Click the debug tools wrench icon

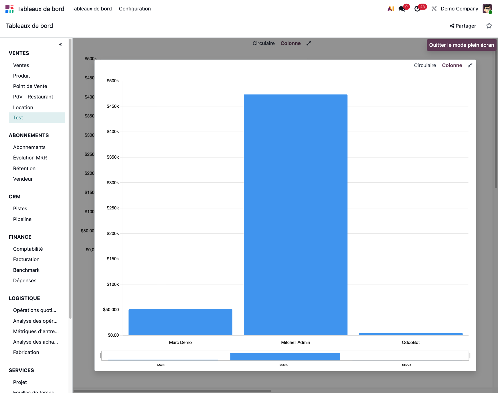pyautogui.click(x=434, y=9)
